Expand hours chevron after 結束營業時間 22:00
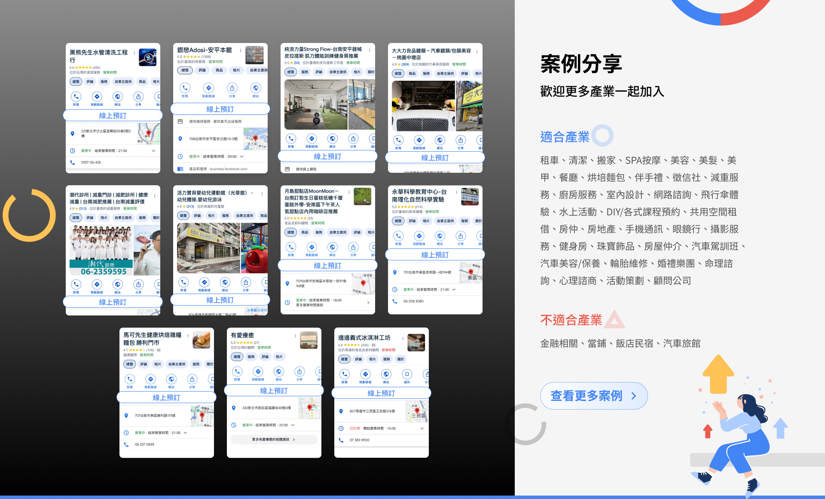This screenshot has width=825, height=499. (293, 425)
